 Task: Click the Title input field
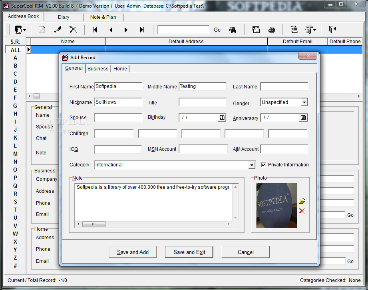203,102
